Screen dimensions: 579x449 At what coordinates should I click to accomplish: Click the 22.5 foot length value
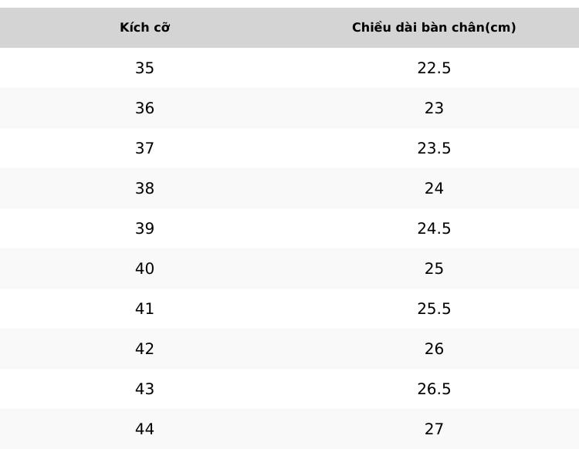pyautogui.click(x=434, y=68)
